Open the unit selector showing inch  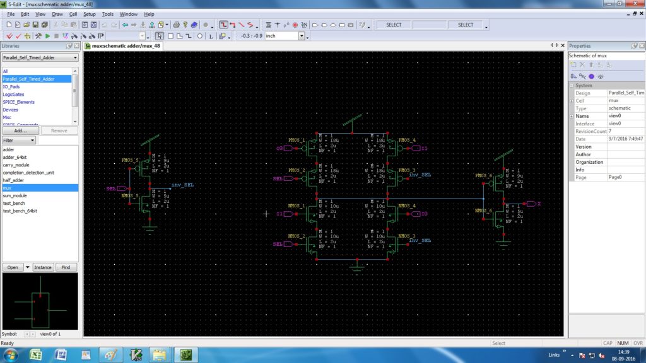302,36
